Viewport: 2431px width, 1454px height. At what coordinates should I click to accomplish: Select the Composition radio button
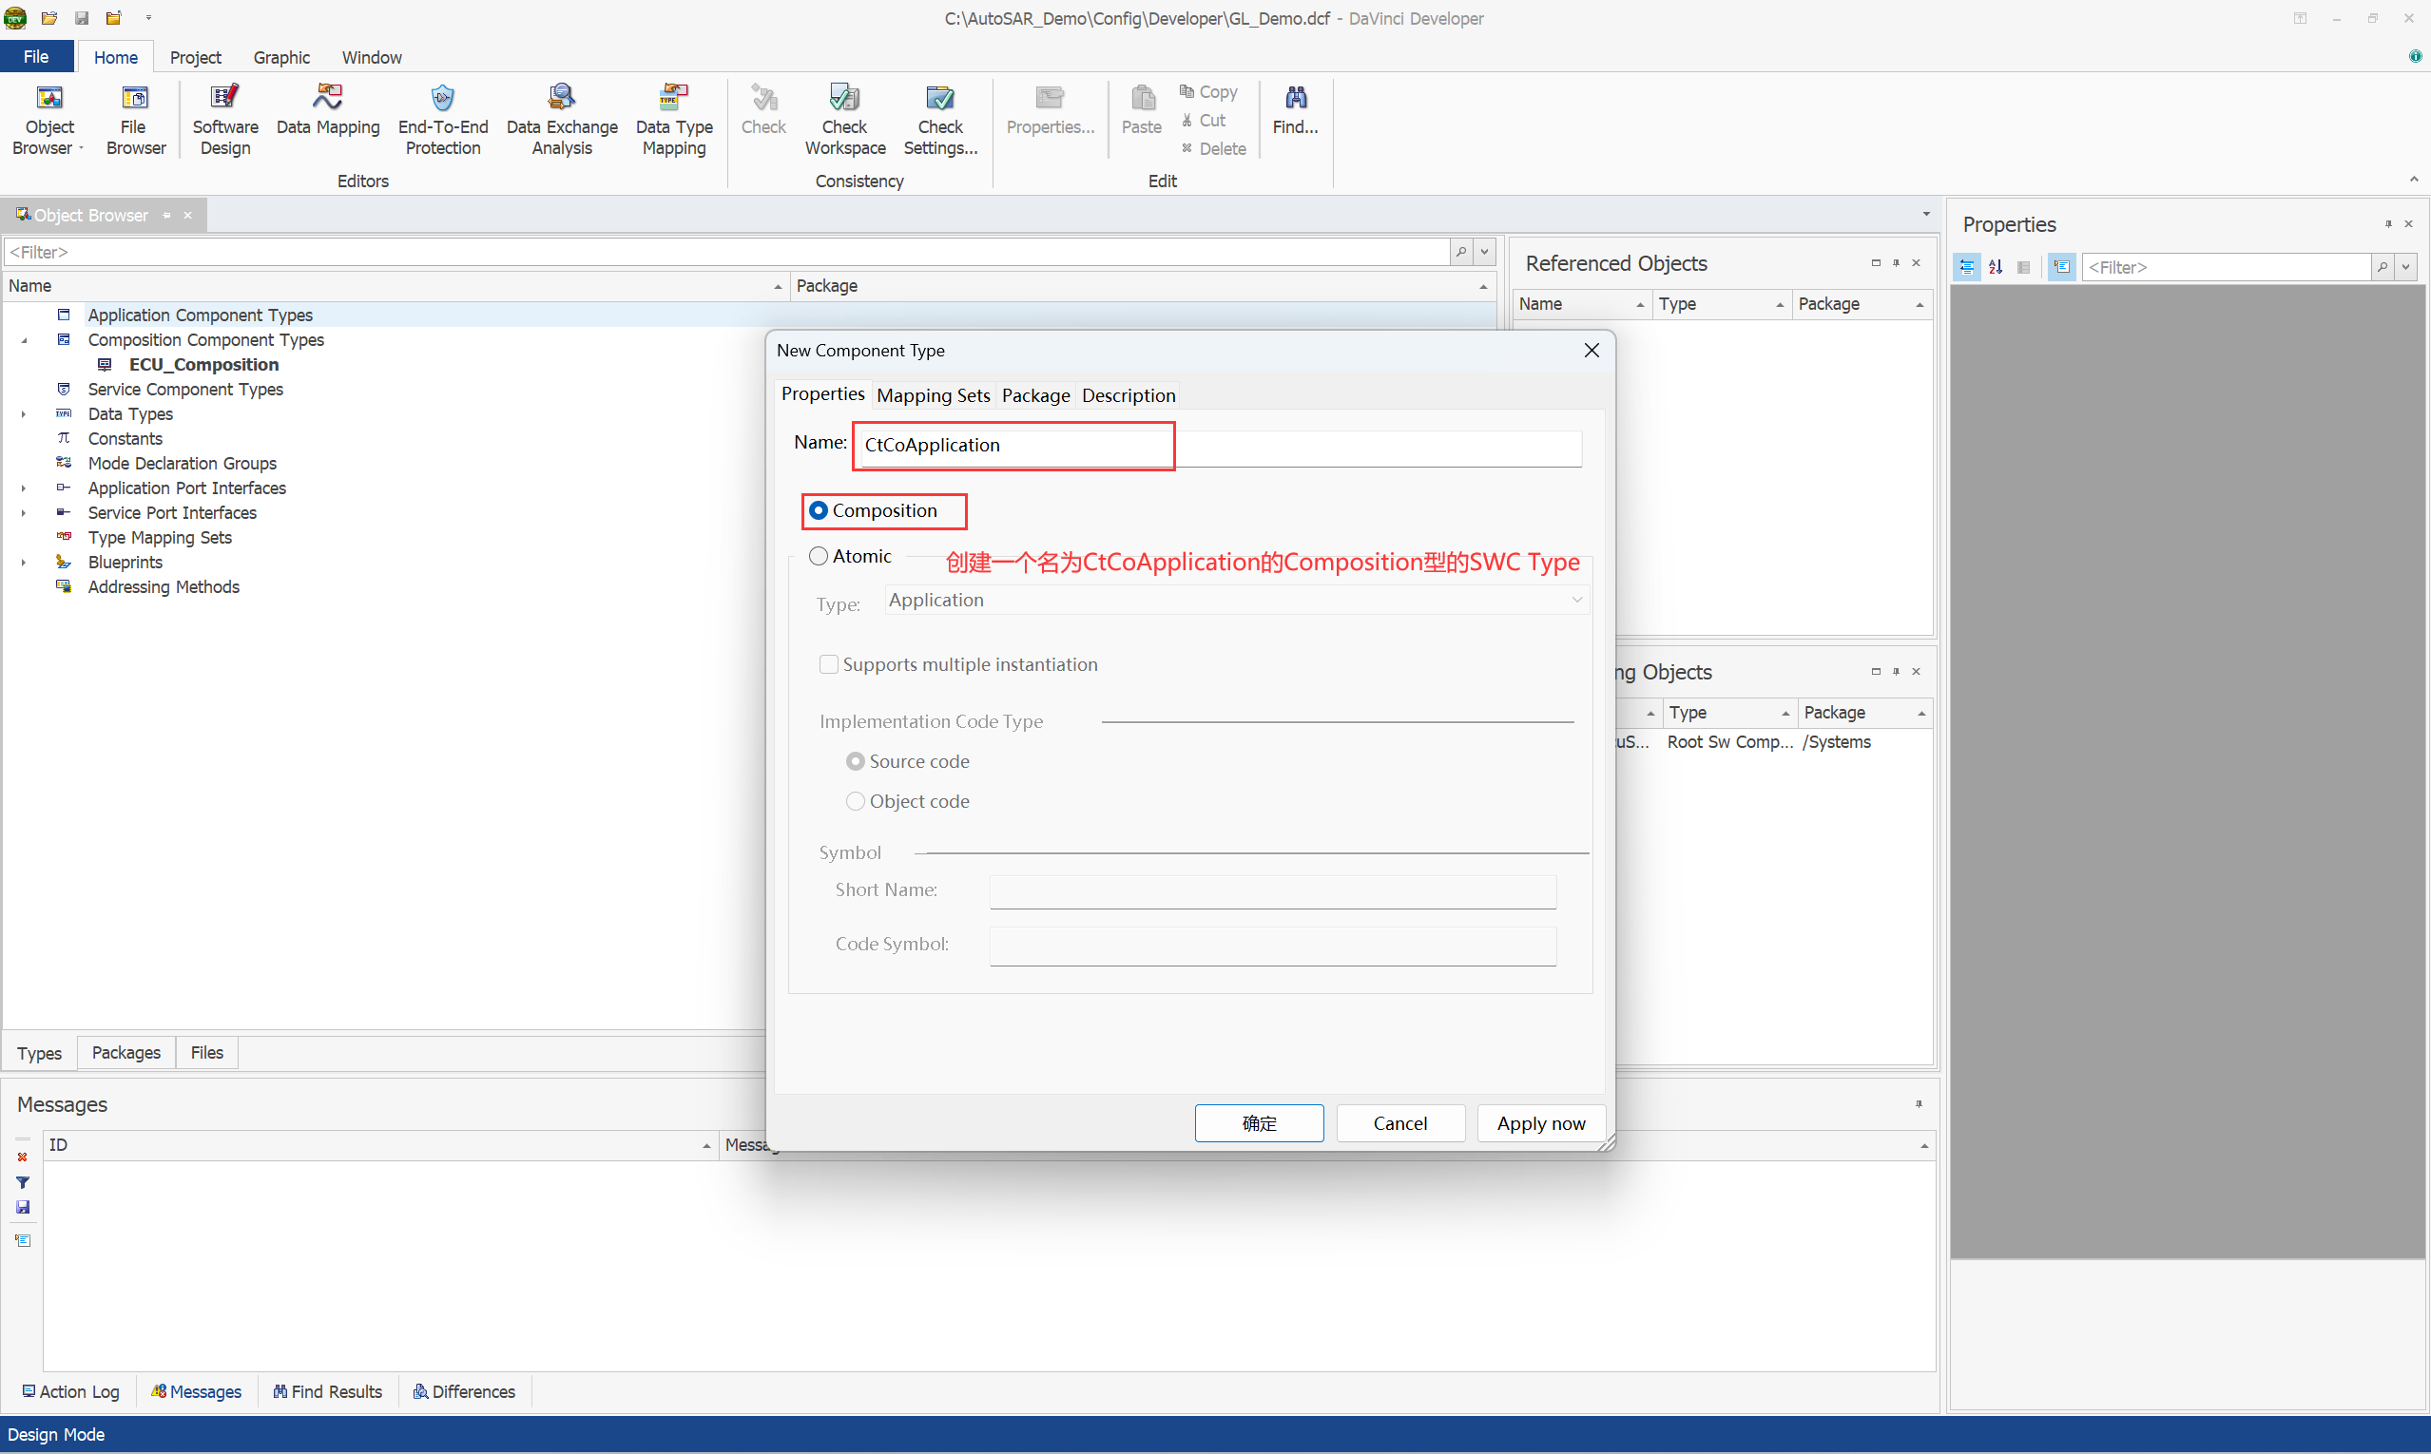point(819,510)
